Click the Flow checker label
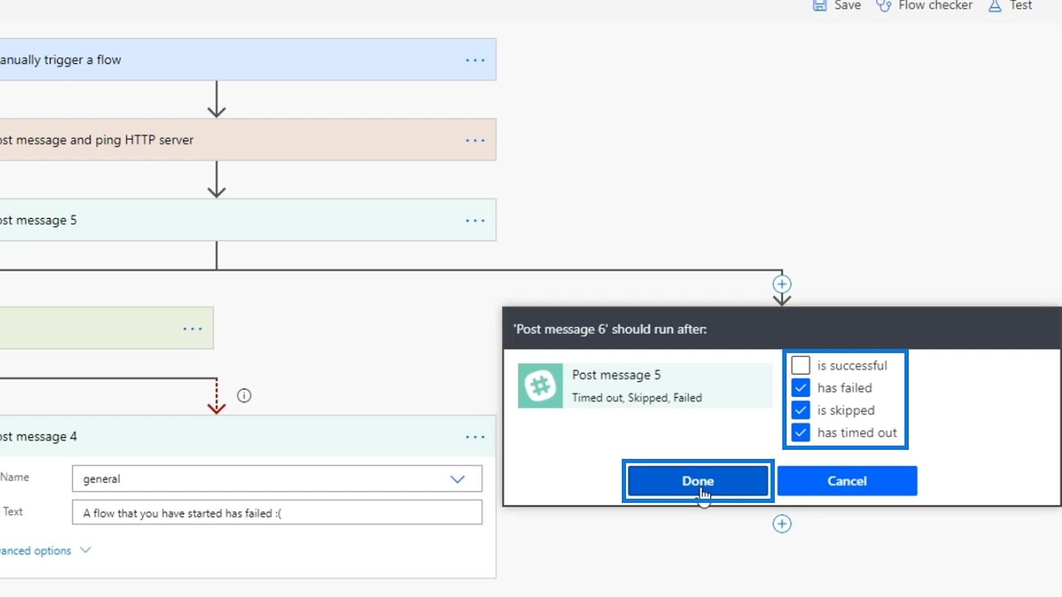The image size is (1062, 597). click(935, 5)
